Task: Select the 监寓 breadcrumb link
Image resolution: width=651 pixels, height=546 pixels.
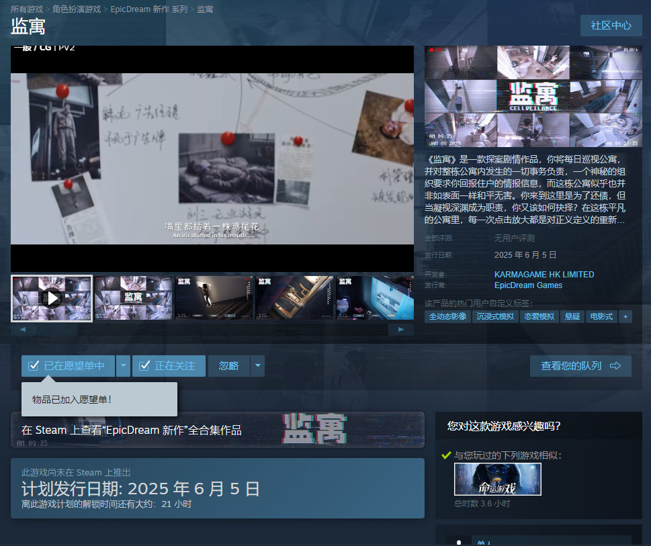Action: point(205,9)
